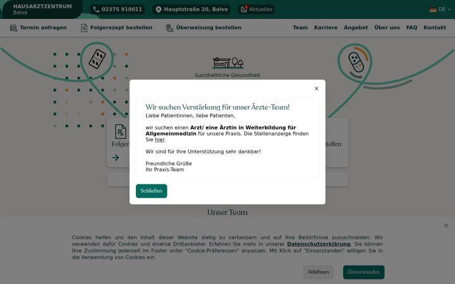The height and width of the screenshot is (284, 455).
Task: Open the Karriere menu item
Action: [325, 28]
